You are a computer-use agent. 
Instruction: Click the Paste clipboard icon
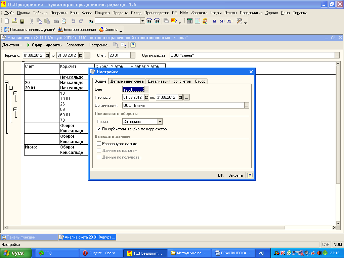[47, 21]
